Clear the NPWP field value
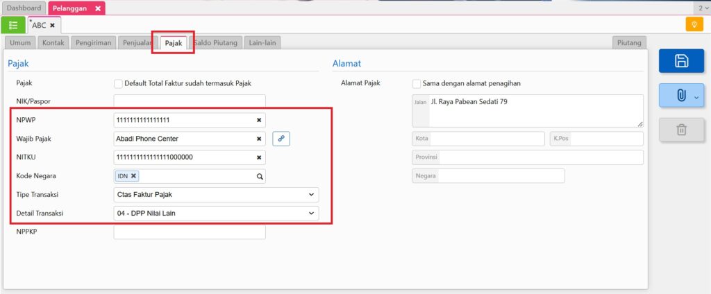Viewport: 711px width, 294px height. [x=259, y=120]
